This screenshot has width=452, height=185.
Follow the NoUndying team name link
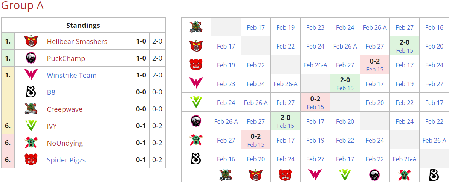click(65, 143)
